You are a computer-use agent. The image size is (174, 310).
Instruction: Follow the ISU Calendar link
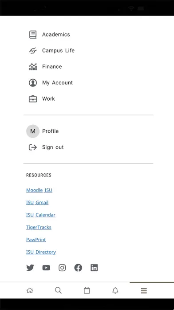(41, 215)
